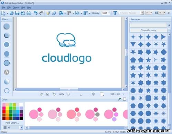Image resolution: width=172 pixels, height=134 pixels.
Task: Pick the eyedropper in Colors panel
Action: point(119,99)
